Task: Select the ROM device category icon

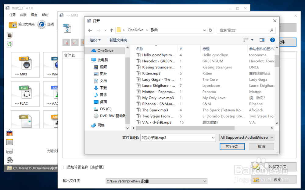Action: [x=9, y=151]
